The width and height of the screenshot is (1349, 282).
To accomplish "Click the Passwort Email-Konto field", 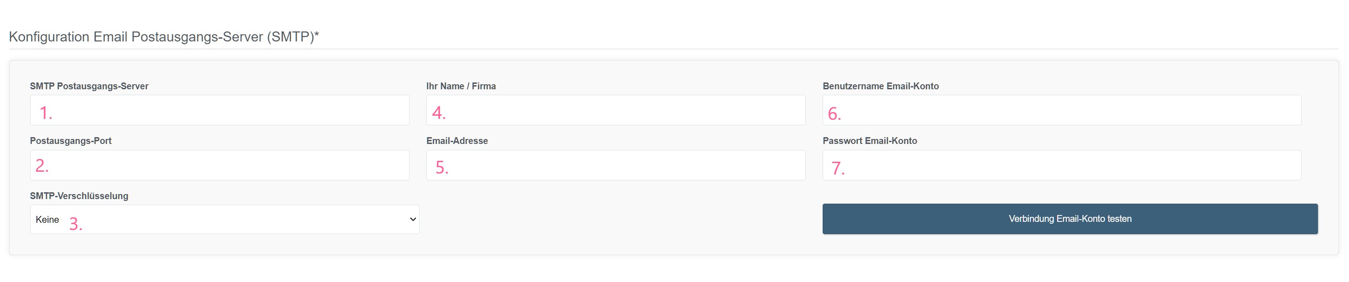I will tap(1061, 165).
